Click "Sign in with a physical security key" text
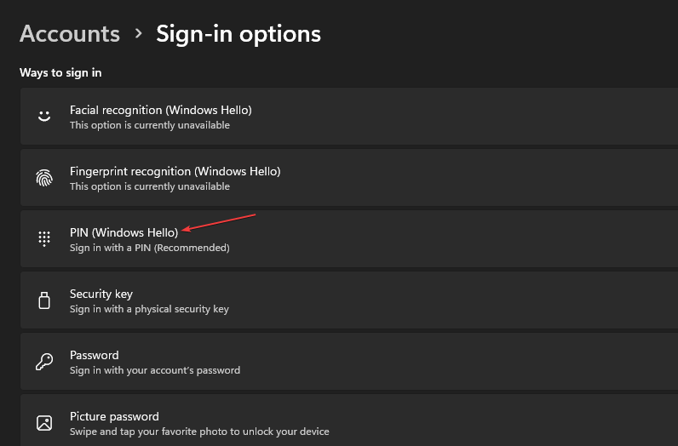This screenshot has height=446, width=678. point(149,309)
